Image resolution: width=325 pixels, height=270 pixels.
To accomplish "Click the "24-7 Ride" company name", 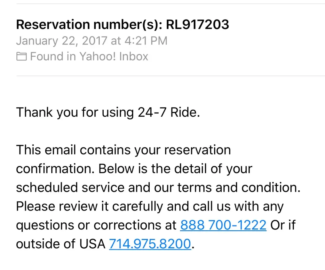I will pos(168,112).
